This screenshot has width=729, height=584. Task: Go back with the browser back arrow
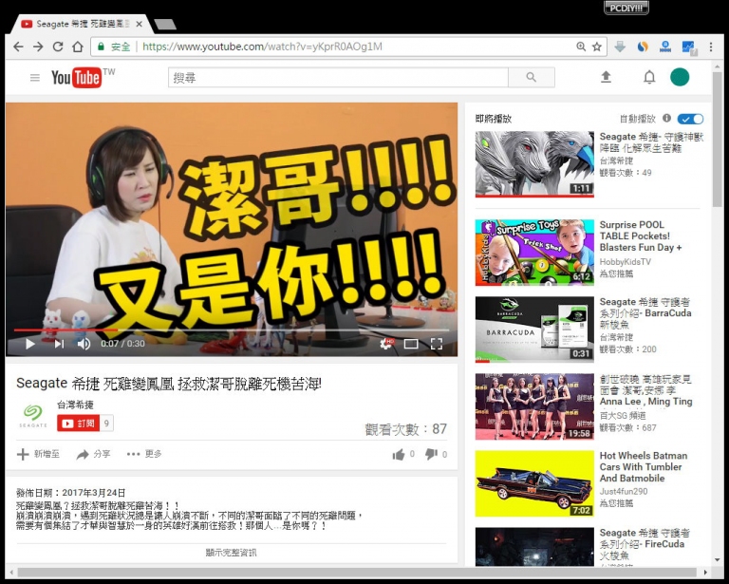pos(18,47)
